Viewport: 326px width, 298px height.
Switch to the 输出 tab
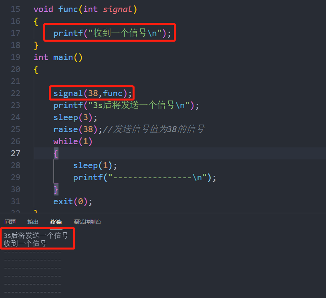33,222
